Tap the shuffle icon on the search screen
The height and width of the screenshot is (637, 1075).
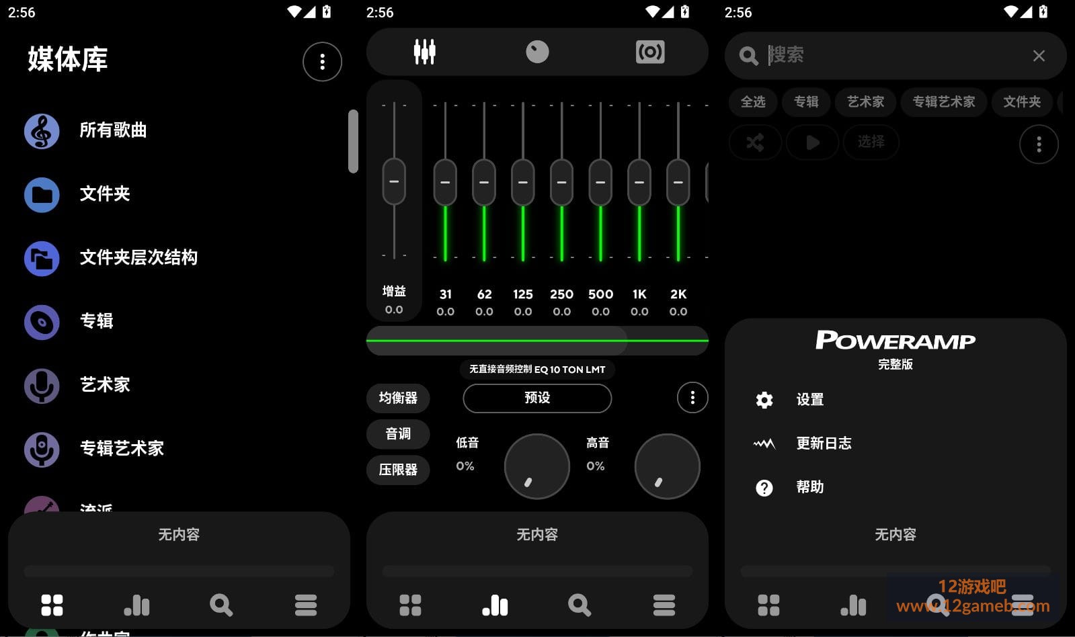point(755,142)
